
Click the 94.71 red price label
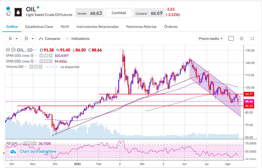tap(249, 94)
